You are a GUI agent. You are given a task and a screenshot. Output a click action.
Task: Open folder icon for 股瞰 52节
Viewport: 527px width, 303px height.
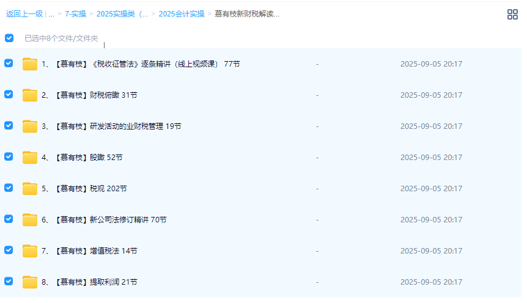[x=30, y=157]
